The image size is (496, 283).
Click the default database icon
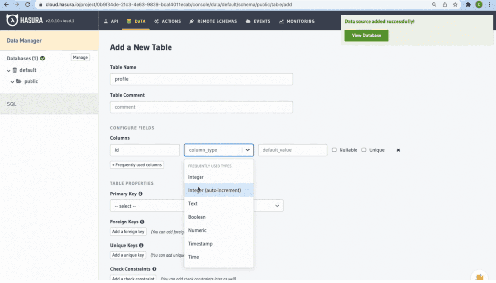pos(15,70)
